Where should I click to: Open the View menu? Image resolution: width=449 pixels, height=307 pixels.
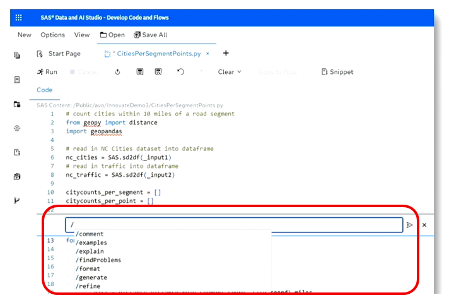(x=82, y=35)
